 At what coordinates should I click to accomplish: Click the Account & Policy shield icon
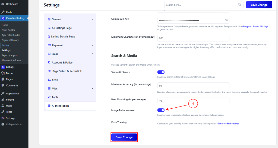49,62
